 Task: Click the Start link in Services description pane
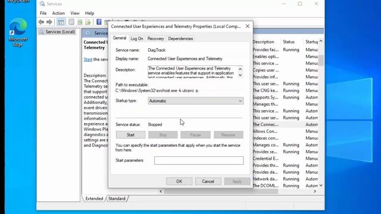pyautogui.click(x=88, y=59)
